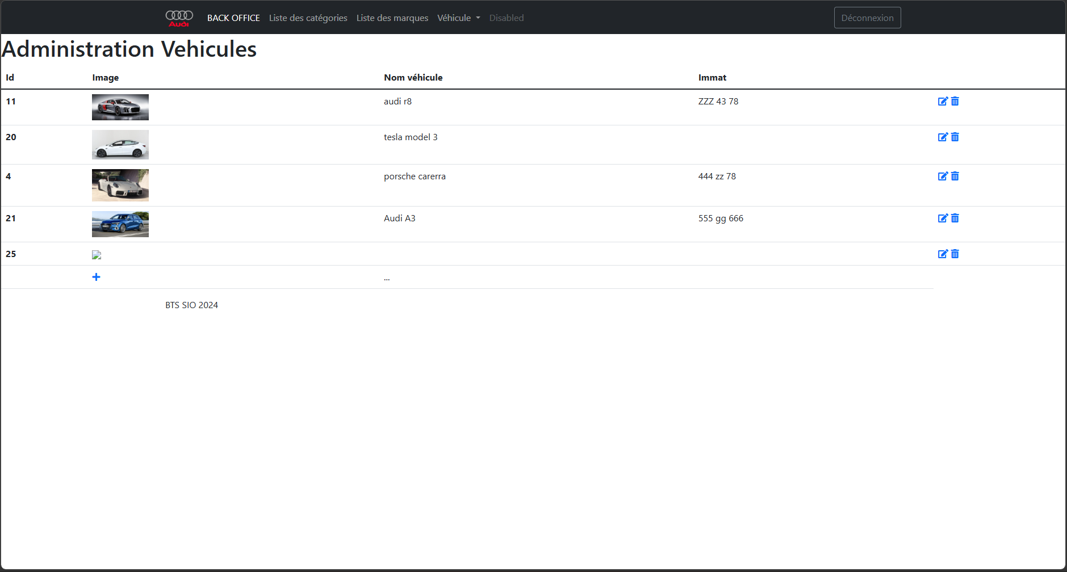Click the Disabled nav item

click(x=507, y=18)
